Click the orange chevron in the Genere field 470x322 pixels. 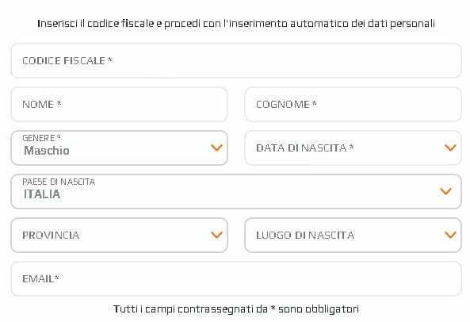[x=216, y=148]
